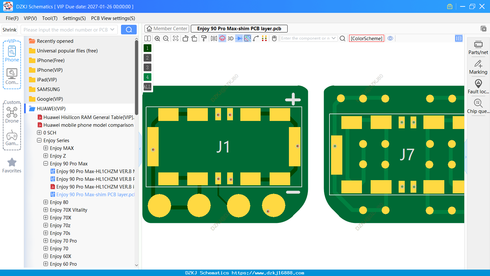Open the Chip query tool
The height and width of the screenshot is (276, 490).
[x=478, y=106]
